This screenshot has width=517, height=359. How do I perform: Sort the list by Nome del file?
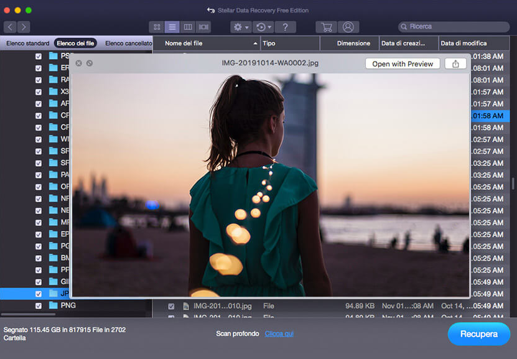tap(207, 43)
